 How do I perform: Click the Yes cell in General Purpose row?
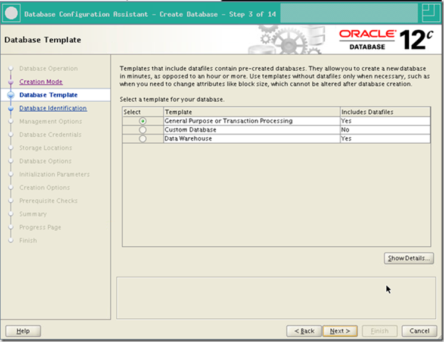pos(385,121)
